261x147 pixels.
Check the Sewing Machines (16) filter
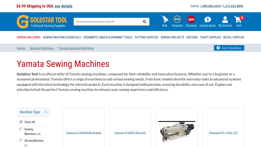tap(21, 129)
